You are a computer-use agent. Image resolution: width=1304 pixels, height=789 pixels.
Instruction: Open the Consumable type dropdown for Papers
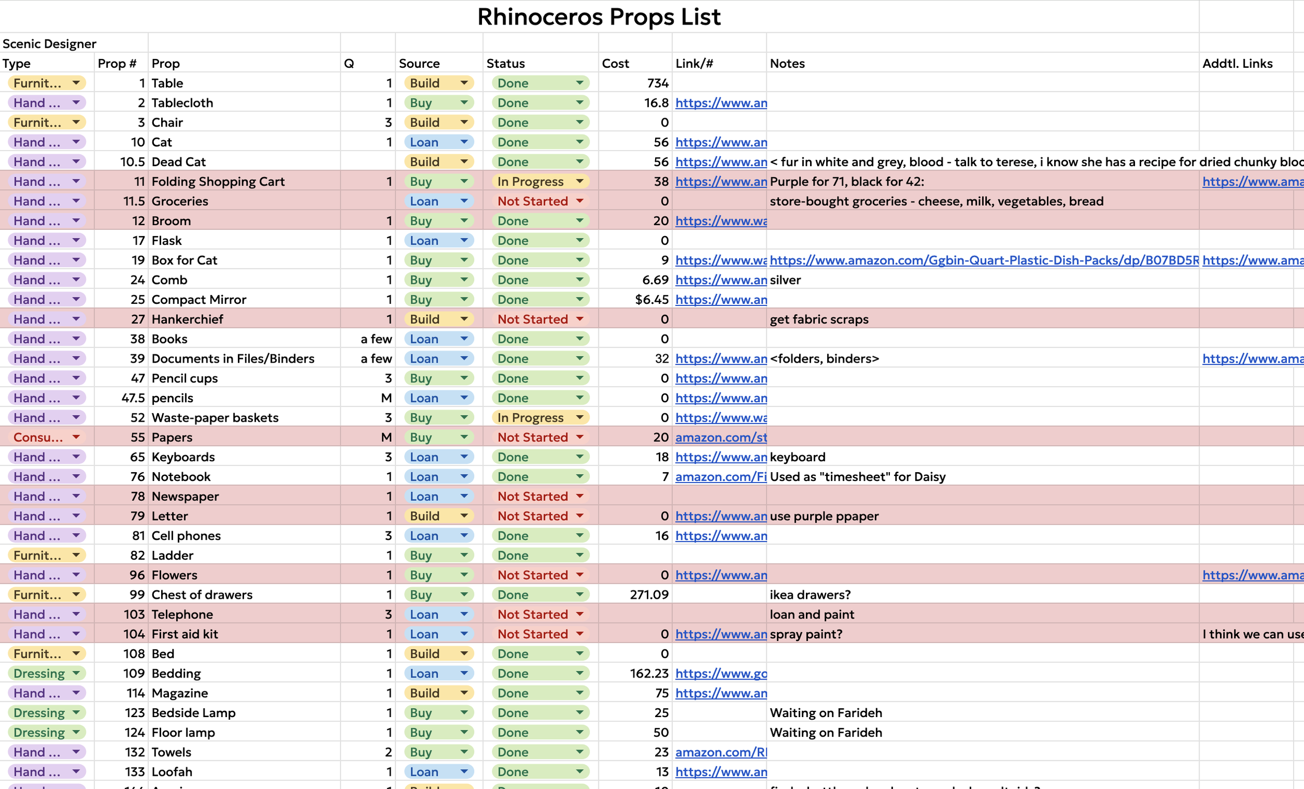(47, 437)
